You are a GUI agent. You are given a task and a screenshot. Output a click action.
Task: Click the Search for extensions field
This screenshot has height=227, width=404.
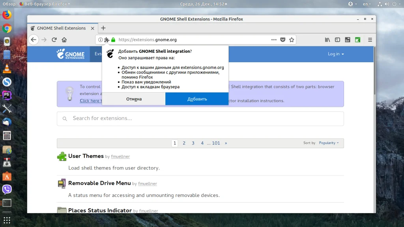pyautogui.click(x=200, y=118)
